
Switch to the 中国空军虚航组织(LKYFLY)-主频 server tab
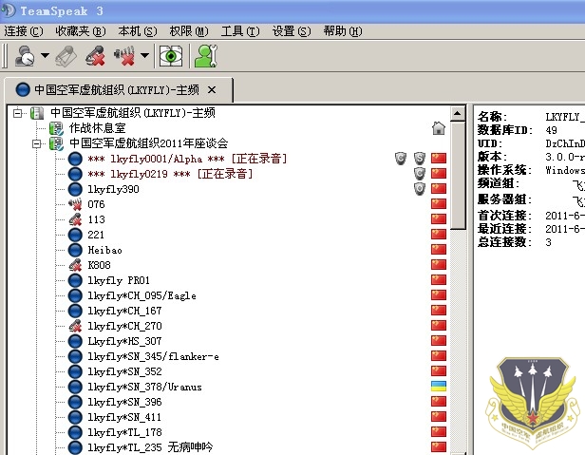coord(117,90)
